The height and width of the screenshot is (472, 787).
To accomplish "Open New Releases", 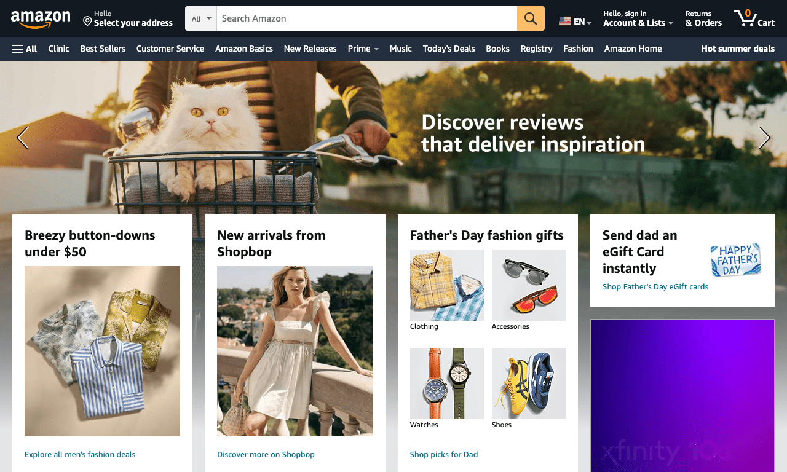I will pyautogui.click(x=310, y=49).
